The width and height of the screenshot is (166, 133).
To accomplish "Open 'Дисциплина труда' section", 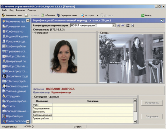I will pos(15,76).
